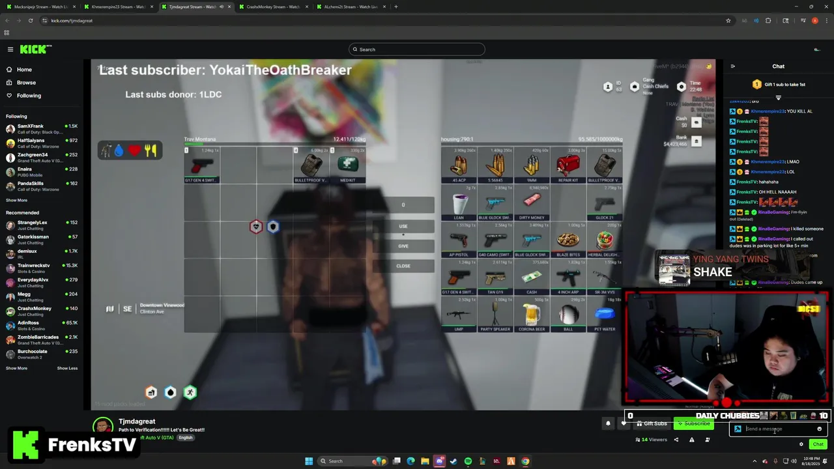This screenshot has height=469, width=834.
Task: Click Tjmdagreat channel name
Action: coord(137,421)
